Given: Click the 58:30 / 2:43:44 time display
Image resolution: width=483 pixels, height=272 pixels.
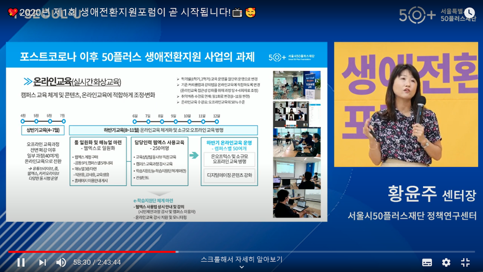Looking at the screenshot, I should click(97, 262).
